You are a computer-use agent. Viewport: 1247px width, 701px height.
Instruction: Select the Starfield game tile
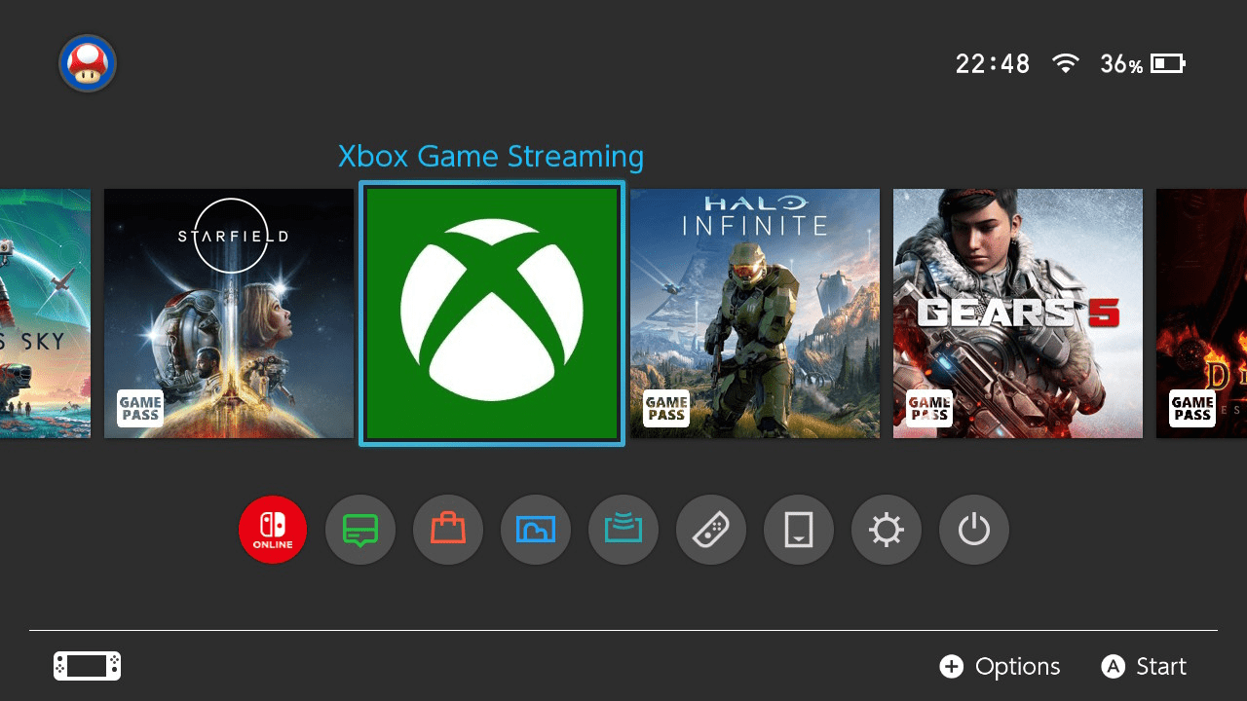229,314
